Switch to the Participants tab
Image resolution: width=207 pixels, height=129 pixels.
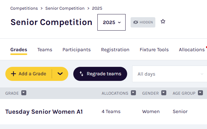(x=76, y=49)
